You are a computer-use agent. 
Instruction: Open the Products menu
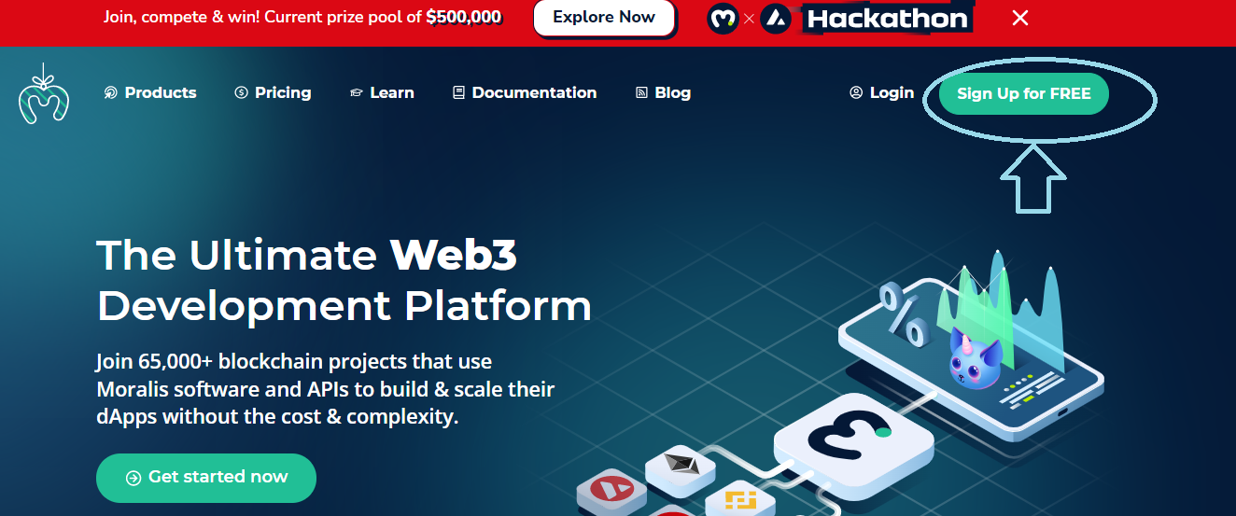pyautogui.click(x=150, y=92)
